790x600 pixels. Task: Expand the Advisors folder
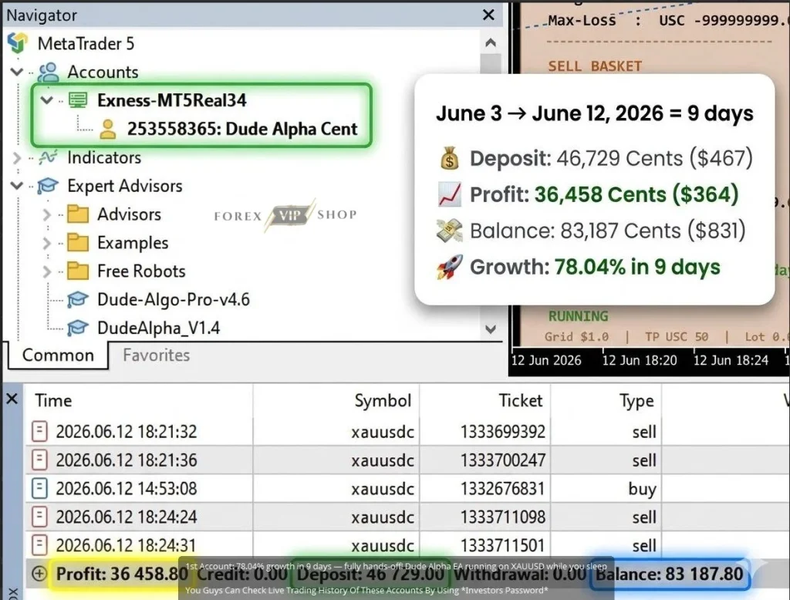click(x=47, y=214)
